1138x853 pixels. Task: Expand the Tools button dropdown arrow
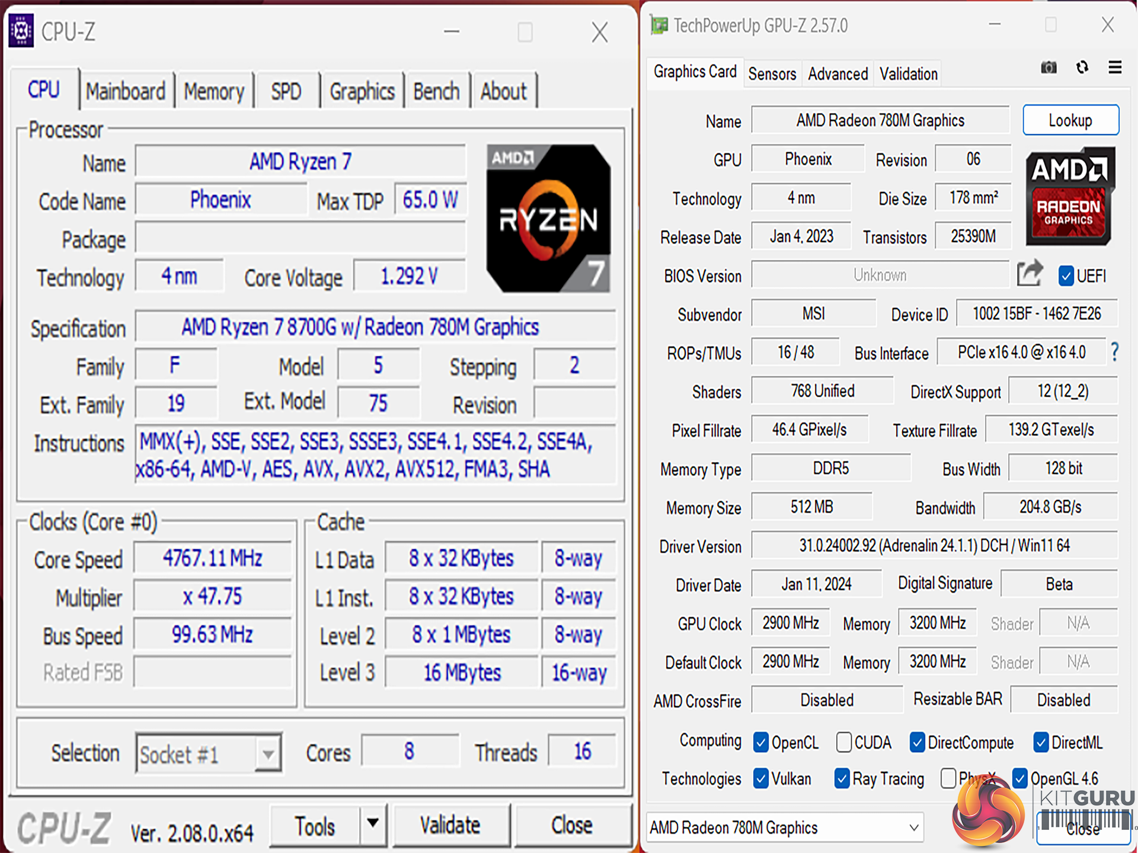(373, 823)
